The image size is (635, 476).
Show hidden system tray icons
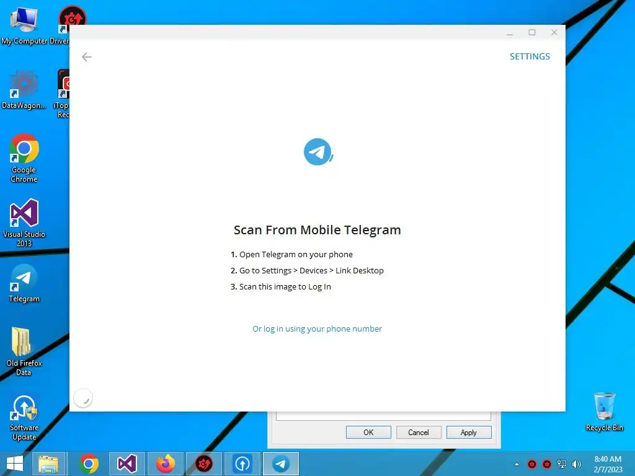[517, 464]
